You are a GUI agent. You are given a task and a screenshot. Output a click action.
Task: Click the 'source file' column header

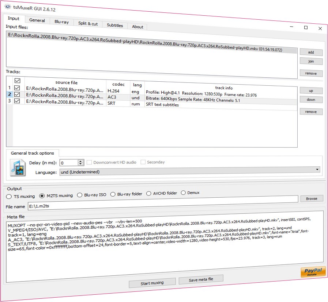click(x=66, y=82)
